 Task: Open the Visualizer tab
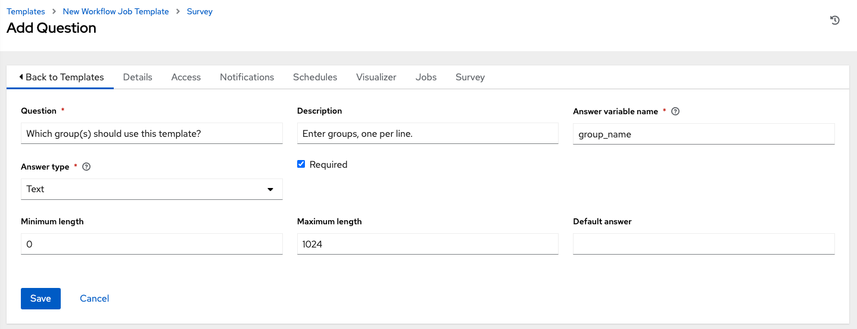point(376,77)
